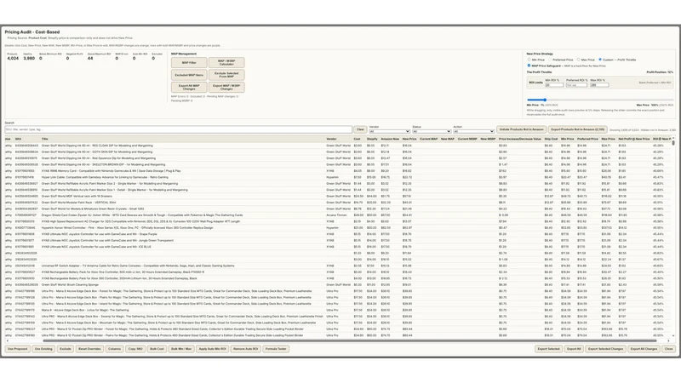Select Custom Profit Throttle radio button
681x383 pixels.
(600, 60)
